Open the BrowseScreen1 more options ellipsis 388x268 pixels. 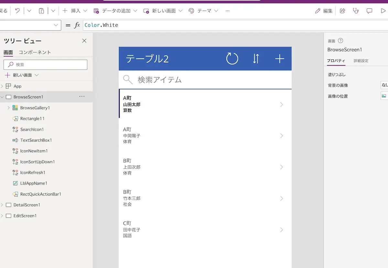point(82,97)
